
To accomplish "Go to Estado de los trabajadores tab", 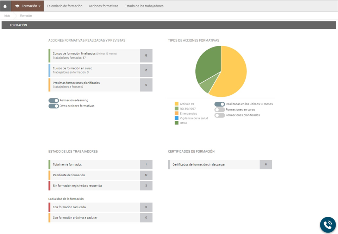I will [x=144, y=6].
